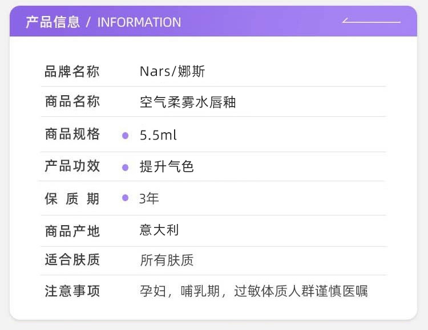The width and height of the screenshot is (428, 330).
Task: Click the 产品功效 label
Action: point(72,166)
